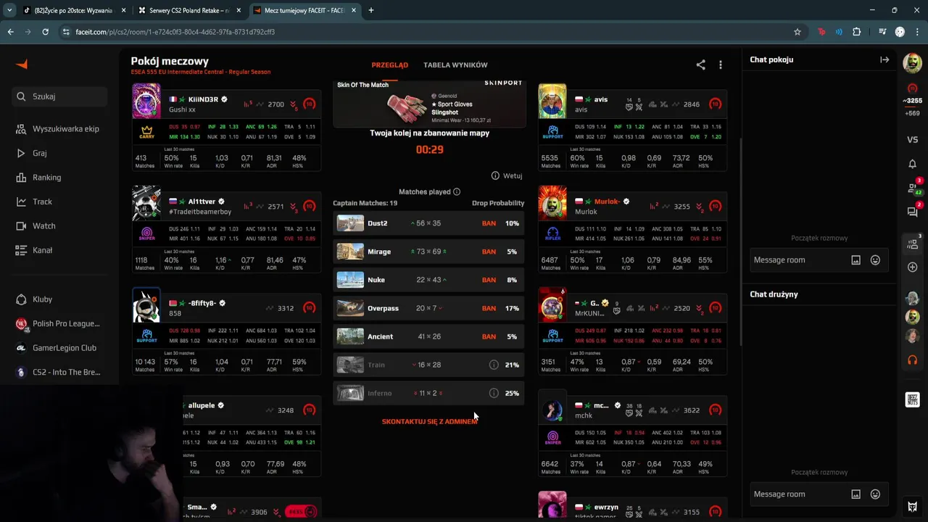Open the Polish Pro League club
This screenshot has width=928, height=522.
point(58,323)
